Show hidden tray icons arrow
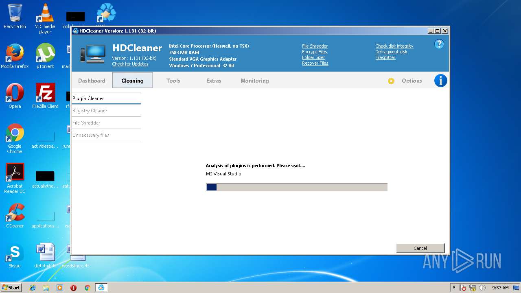Image resolution: width=521 pixels, height=293 pixels. [x=454, y=288]
